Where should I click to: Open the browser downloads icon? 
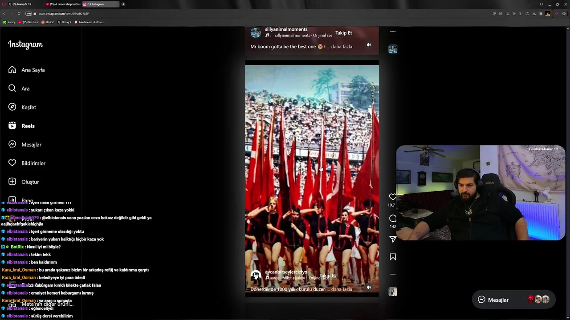click(534, 14)
